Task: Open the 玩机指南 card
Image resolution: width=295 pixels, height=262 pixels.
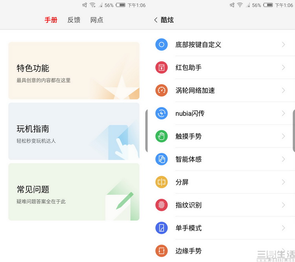Action: [74, 131]
